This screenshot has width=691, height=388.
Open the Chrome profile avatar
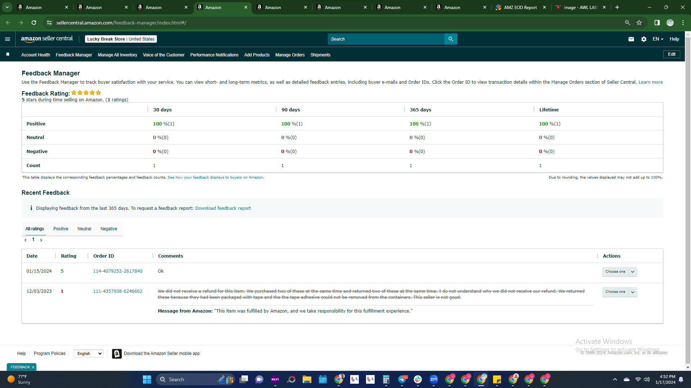click(670, 23)
